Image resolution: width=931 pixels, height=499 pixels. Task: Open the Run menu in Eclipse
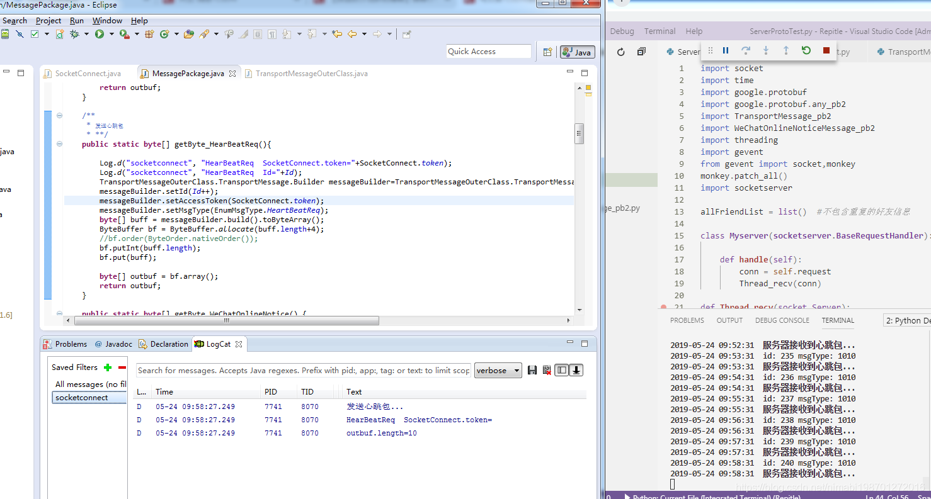[77, 21]
